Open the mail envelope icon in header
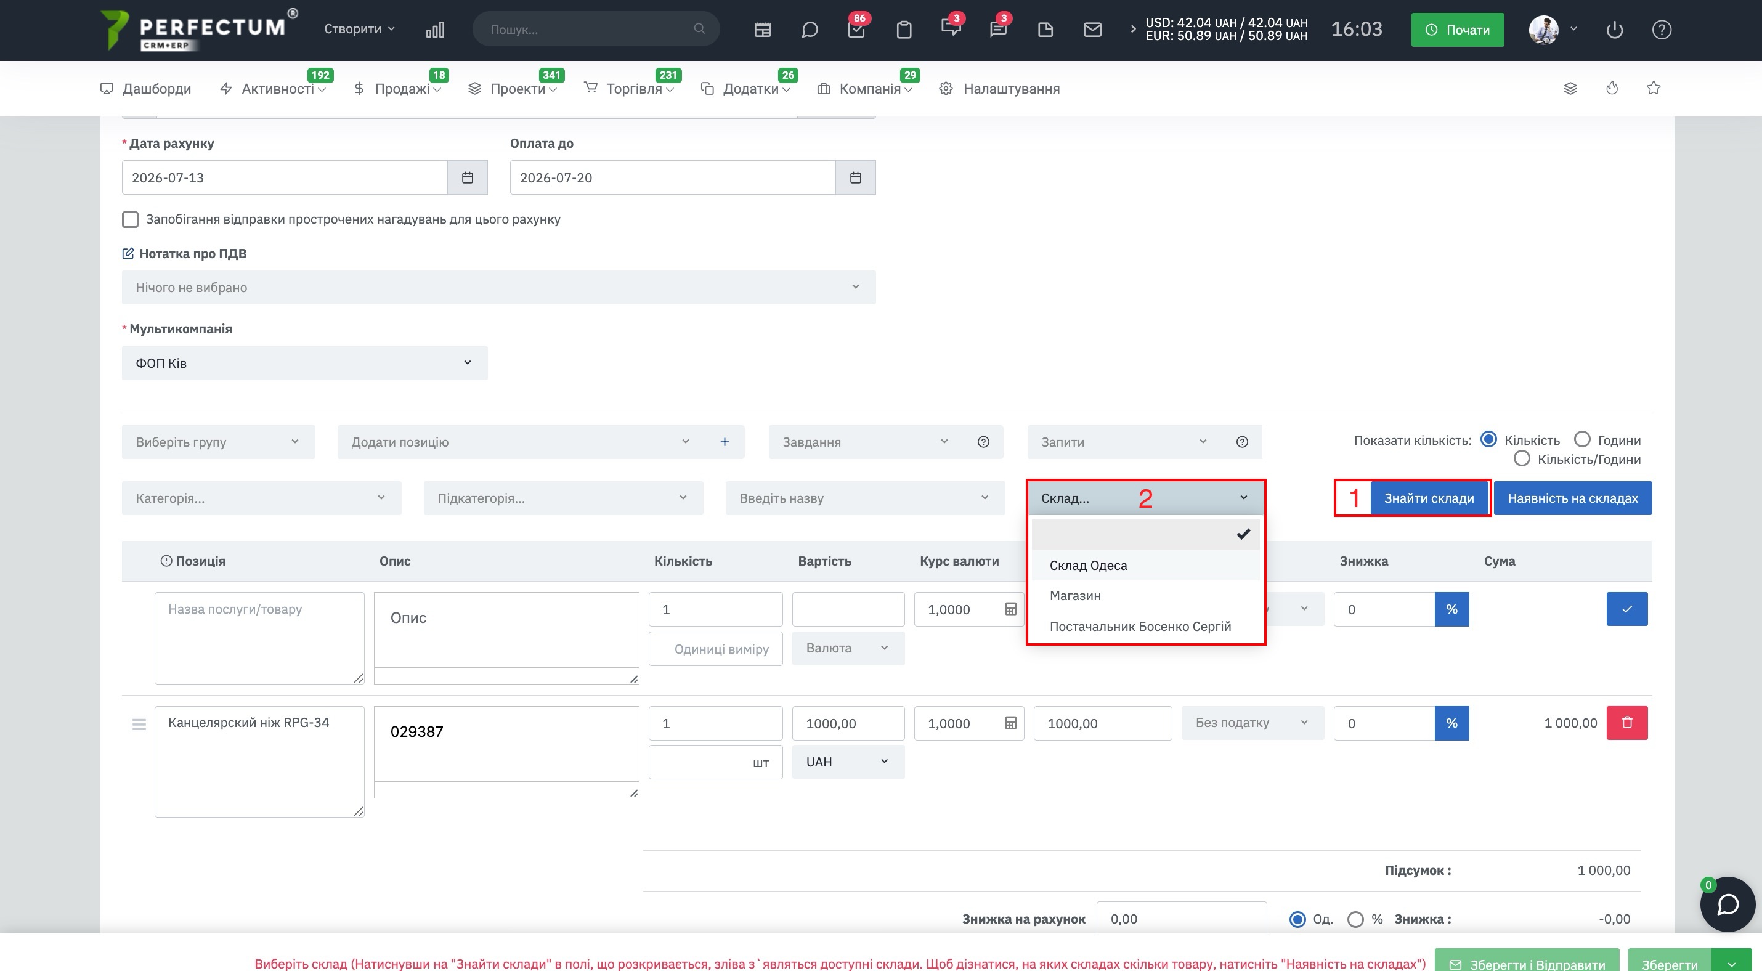 pyautogui.click(x=1092, y=30)
